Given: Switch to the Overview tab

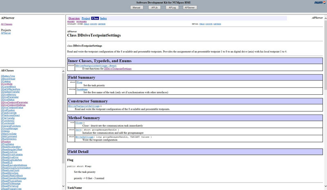Looking at the screenshot, I should click(74, 18).
